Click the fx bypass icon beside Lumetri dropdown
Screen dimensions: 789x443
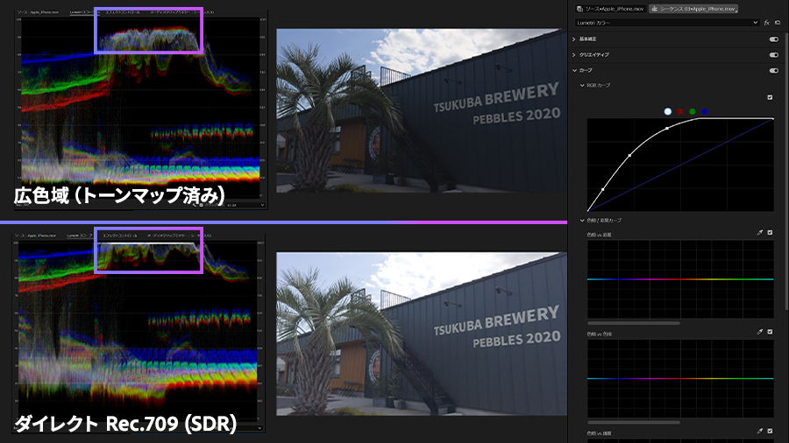click(767, 23)
